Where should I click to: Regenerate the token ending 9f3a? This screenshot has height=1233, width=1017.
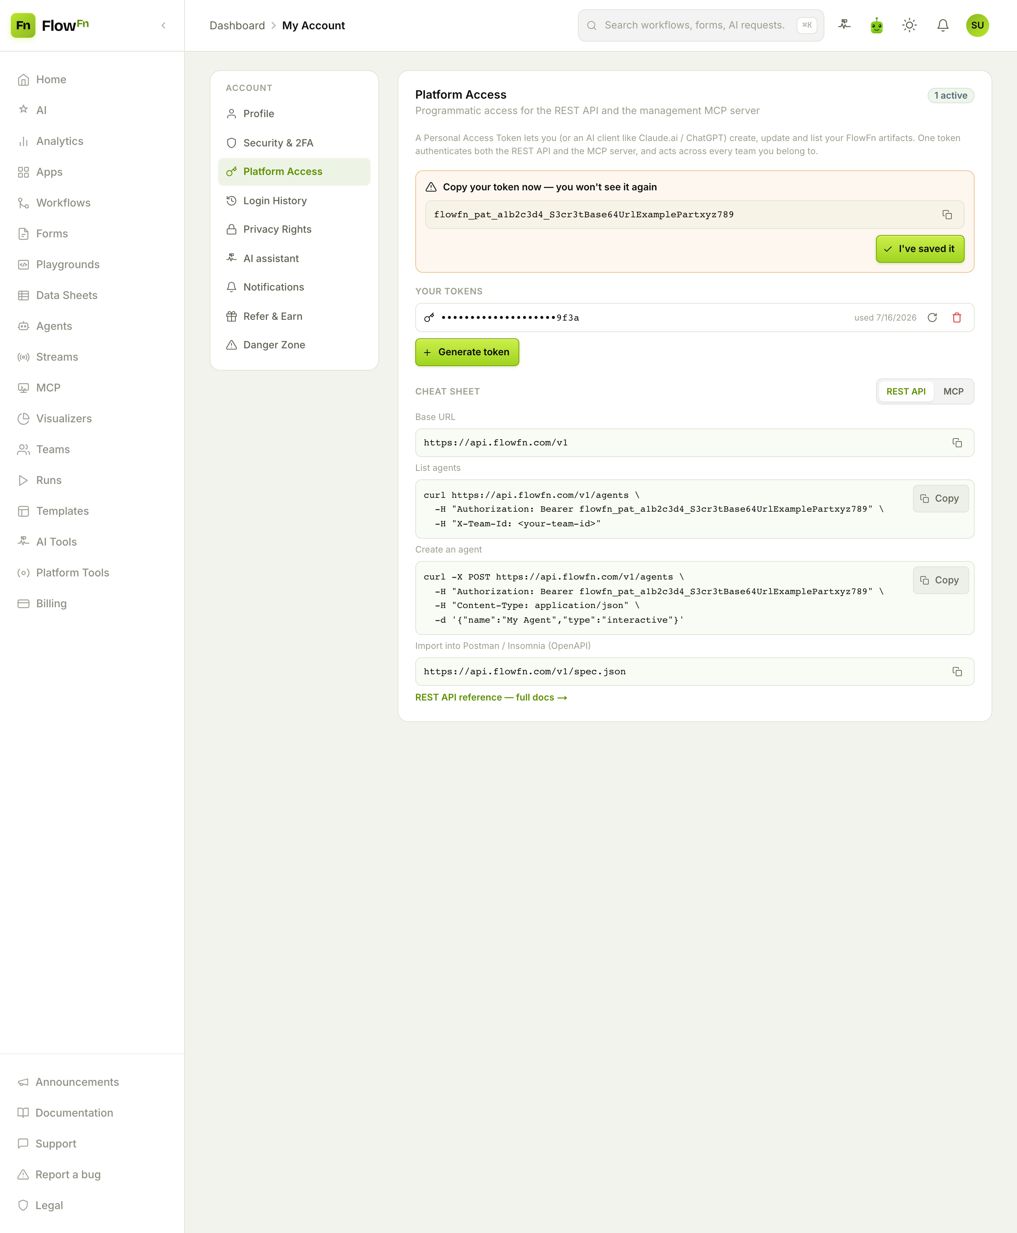pyautogui.click(x=932, y=317)
